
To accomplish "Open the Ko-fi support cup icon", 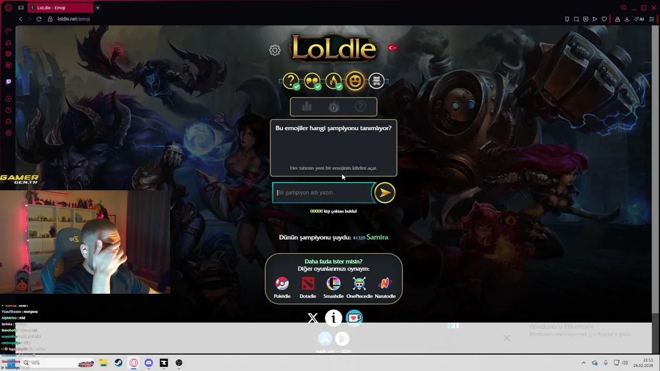I will (x=354, y=318).
